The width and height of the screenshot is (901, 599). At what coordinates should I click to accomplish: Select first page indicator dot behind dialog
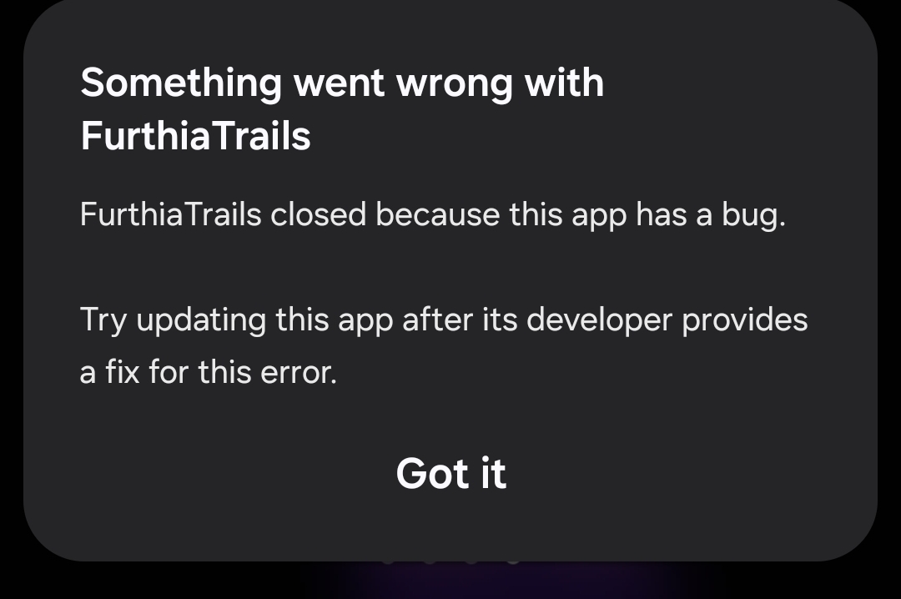tap(387, 560)
